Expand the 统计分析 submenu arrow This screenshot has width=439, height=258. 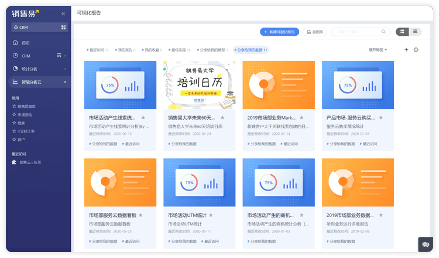point(65,69)
